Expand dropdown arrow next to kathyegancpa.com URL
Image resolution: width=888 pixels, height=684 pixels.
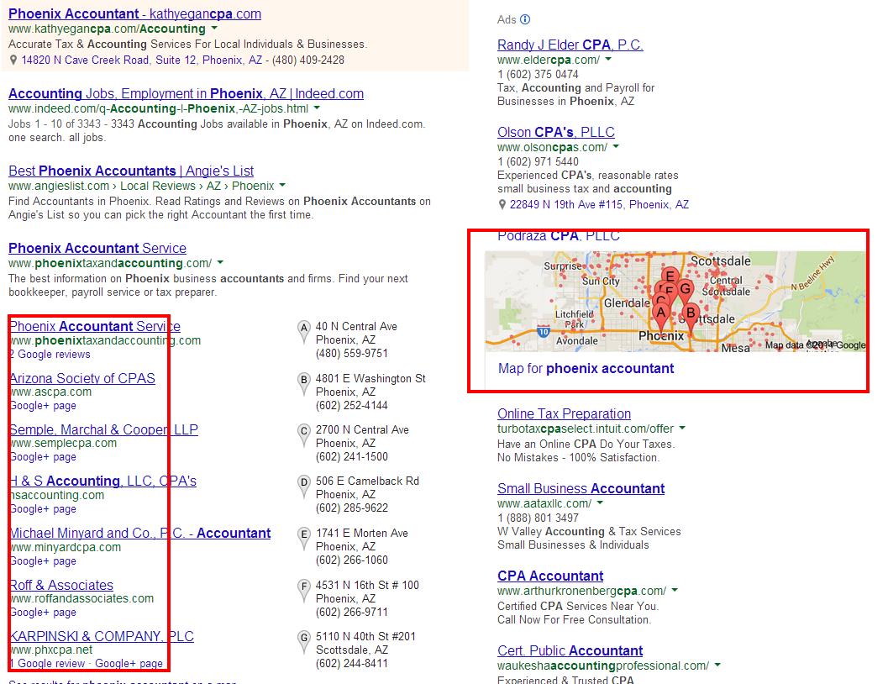tap(214, 29)
